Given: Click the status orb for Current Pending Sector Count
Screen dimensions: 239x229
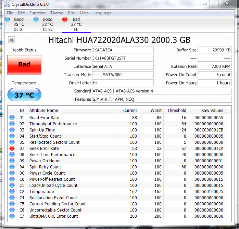Looking at the screenshot, I should tap(12, 204).
